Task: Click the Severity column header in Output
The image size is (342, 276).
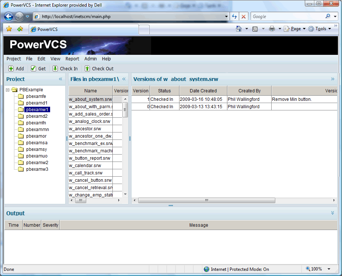Action: pos(50,225)
